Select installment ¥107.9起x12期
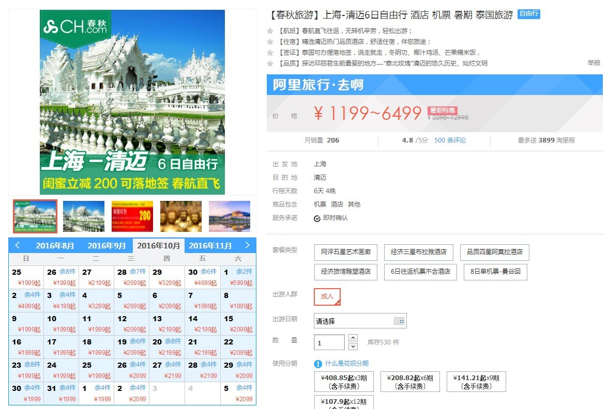 click(x=344, y=402)
